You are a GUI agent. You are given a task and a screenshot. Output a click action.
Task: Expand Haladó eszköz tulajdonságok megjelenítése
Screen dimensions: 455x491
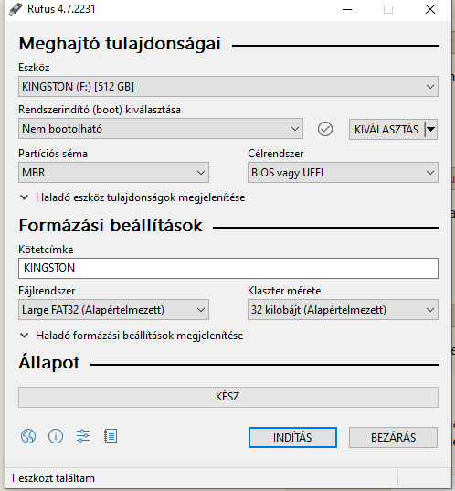coord(132,197)
